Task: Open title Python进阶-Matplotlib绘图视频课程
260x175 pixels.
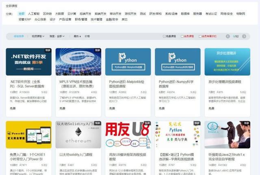Action: pos(127,84)
